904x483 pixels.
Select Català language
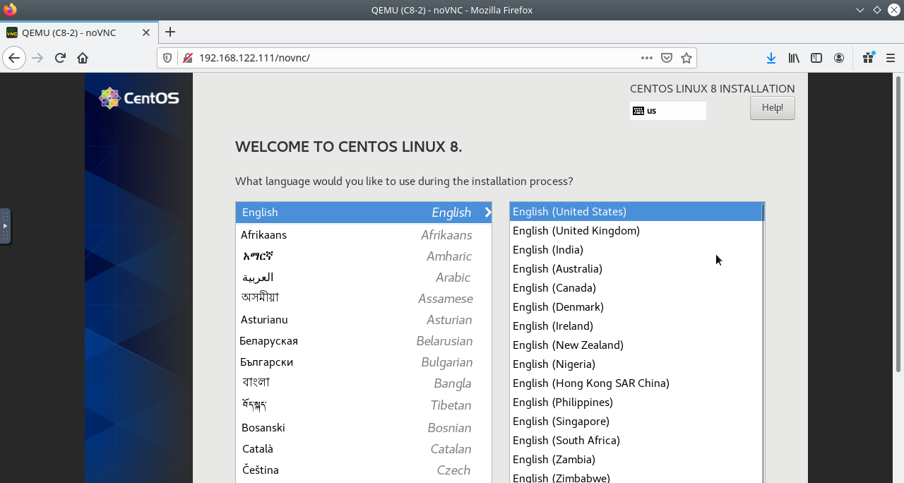pos(364,449)
